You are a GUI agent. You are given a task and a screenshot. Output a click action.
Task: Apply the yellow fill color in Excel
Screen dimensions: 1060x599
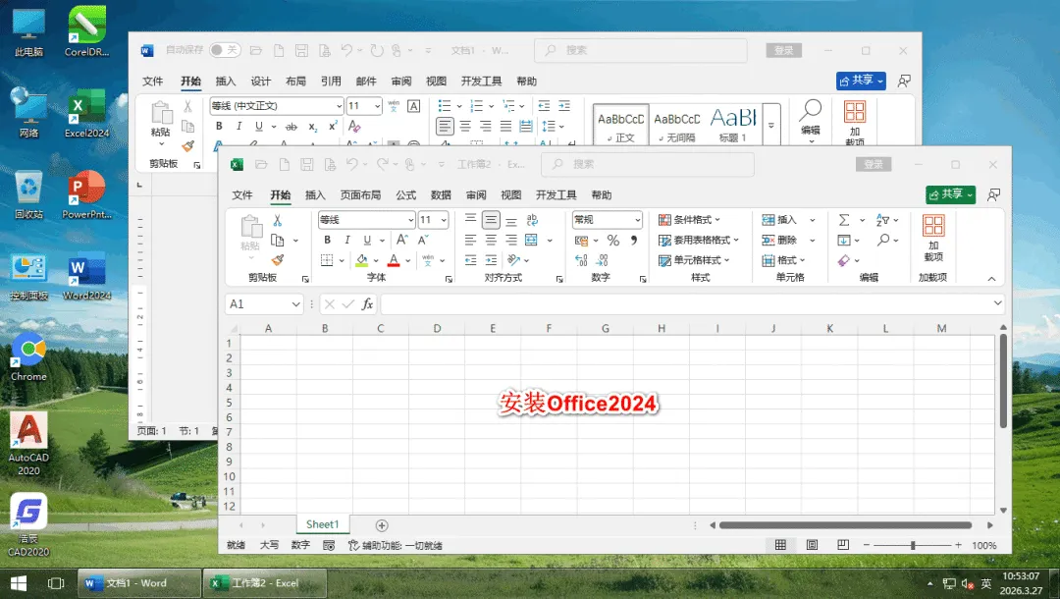pyautogui.click(x=362, y=260)
